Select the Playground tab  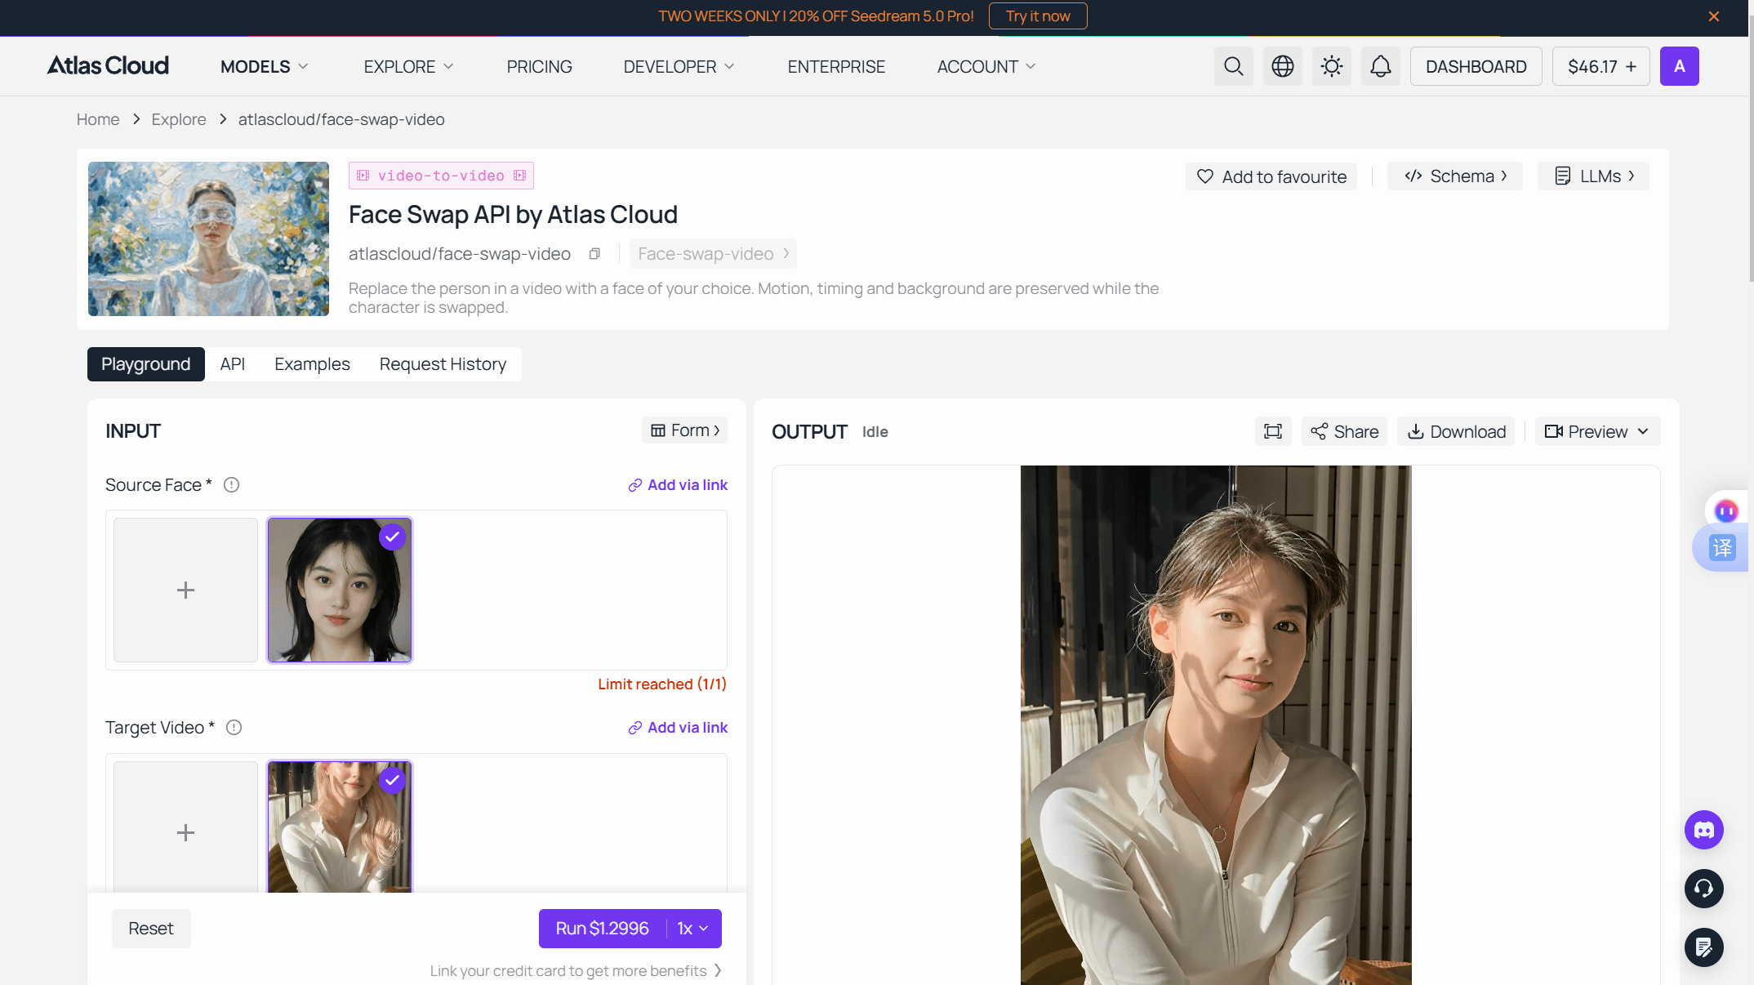tap(145, 364)
